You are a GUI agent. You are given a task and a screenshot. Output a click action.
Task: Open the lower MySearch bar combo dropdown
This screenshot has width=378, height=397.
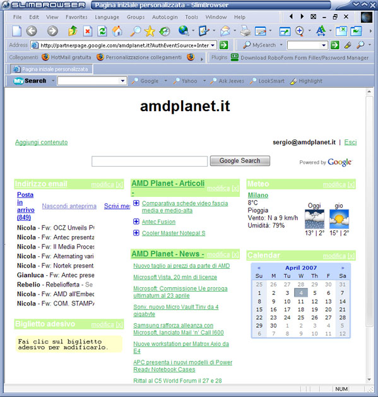(x=122, y=81)
